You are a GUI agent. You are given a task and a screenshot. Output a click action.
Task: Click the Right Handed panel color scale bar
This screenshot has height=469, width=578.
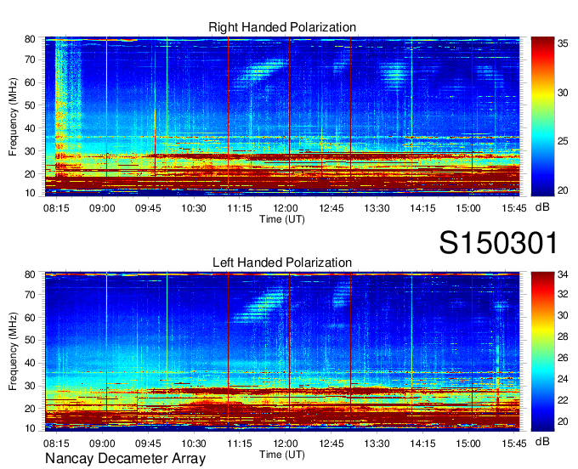point(542,116)
